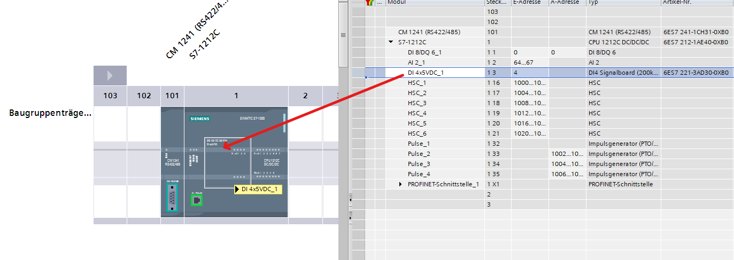This screenshot has width=734, height=260.
Task: Select rack slot header 101
Action: [172, 96]
